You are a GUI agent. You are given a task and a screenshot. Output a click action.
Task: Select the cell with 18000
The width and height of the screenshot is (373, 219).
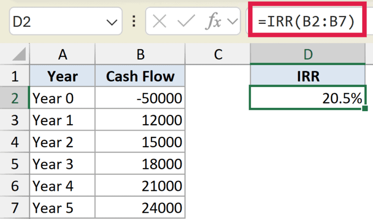[140, 164]
